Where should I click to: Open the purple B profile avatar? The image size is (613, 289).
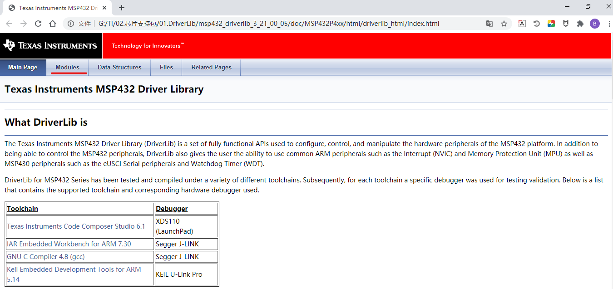595,24
